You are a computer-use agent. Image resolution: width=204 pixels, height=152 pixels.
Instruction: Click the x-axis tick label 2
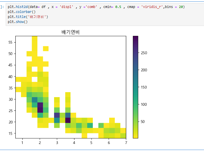(x=40, y=143)
